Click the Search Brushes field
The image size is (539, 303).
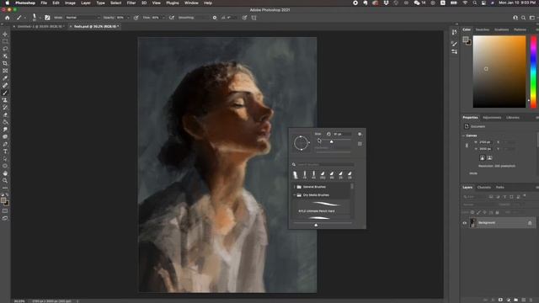(325, 165)
